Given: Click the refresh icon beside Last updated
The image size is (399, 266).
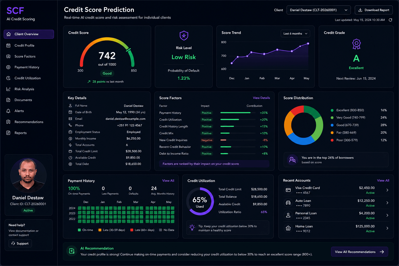Looking at the screenshot, I should (x=390, y=20).
